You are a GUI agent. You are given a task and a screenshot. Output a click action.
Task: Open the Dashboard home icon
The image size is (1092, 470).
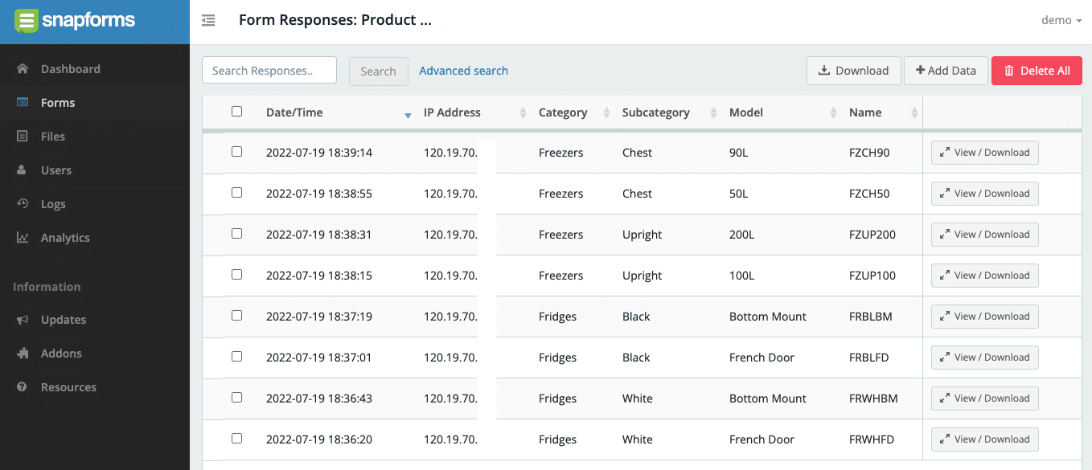coord(24,69)
